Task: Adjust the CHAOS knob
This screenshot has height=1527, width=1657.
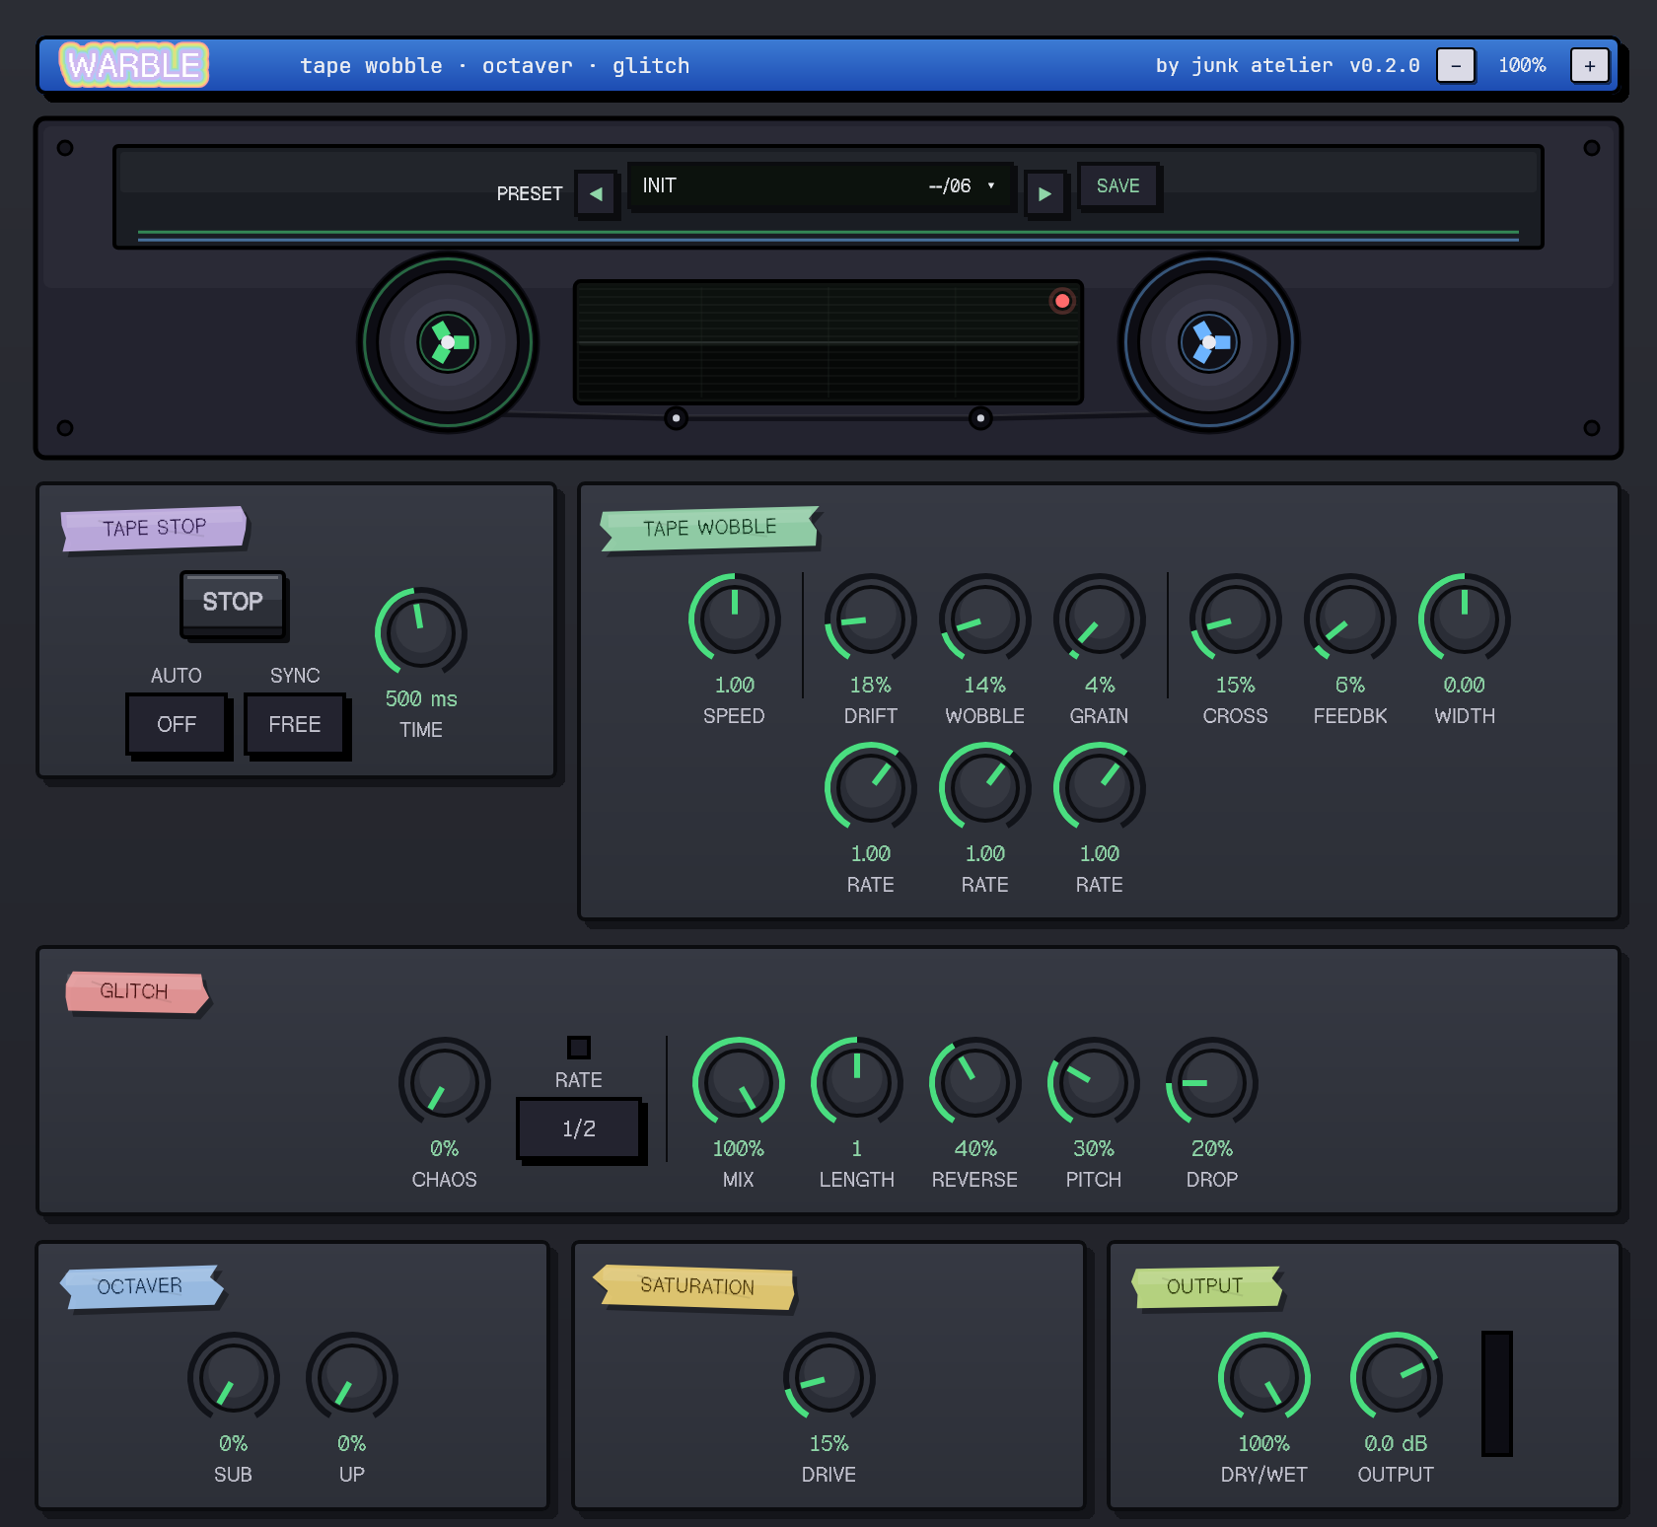Action: coord(445,1083)
